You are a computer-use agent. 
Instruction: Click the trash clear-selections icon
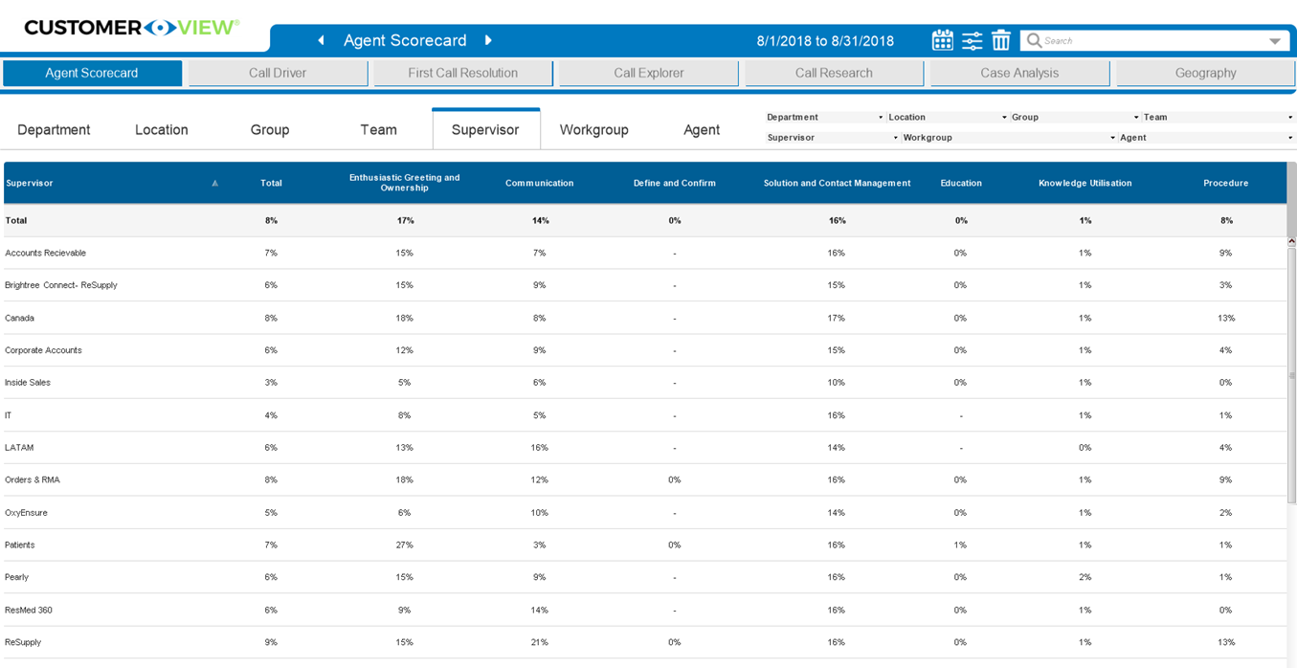pyautogui.click(x=1001, y=40)
